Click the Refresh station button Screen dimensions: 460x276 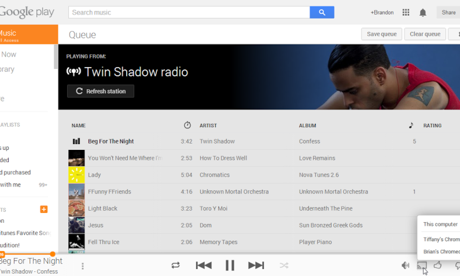click(x=100, y=91)
